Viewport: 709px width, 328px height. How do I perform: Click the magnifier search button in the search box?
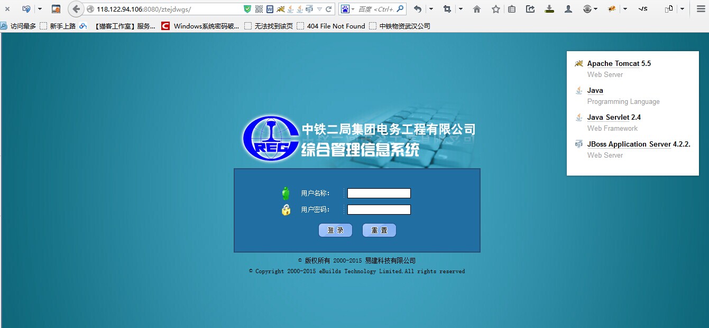point(400,9)
